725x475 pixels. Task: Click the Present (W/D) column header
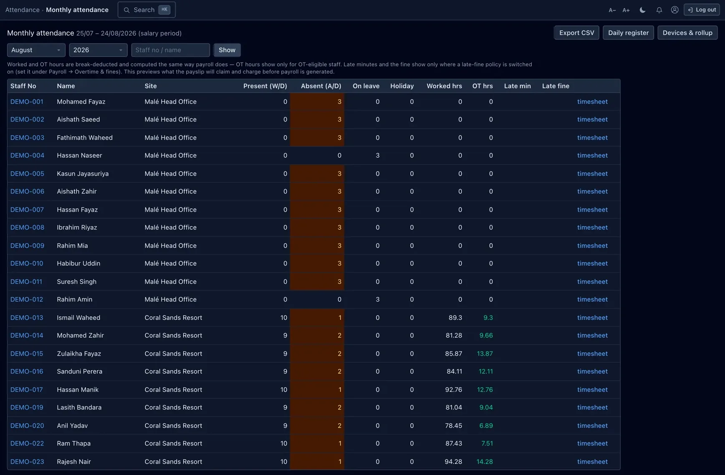coord(265,86)
